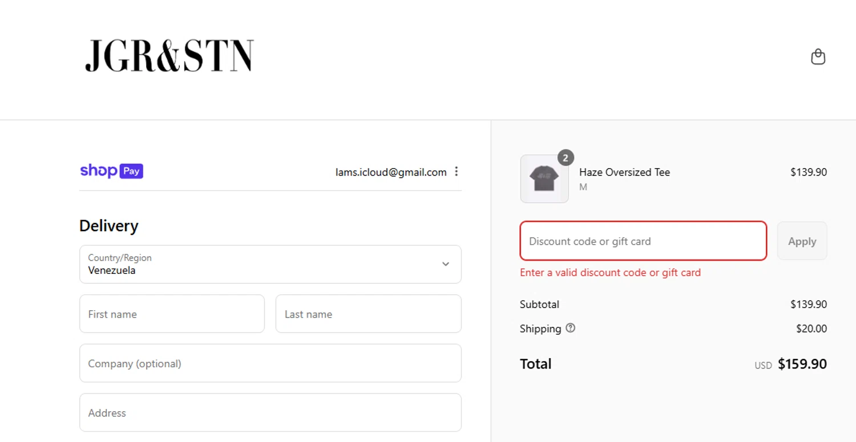856x442 pixels.
Task: Focus the Company (optional) field
Action: (x=270, y=363)
